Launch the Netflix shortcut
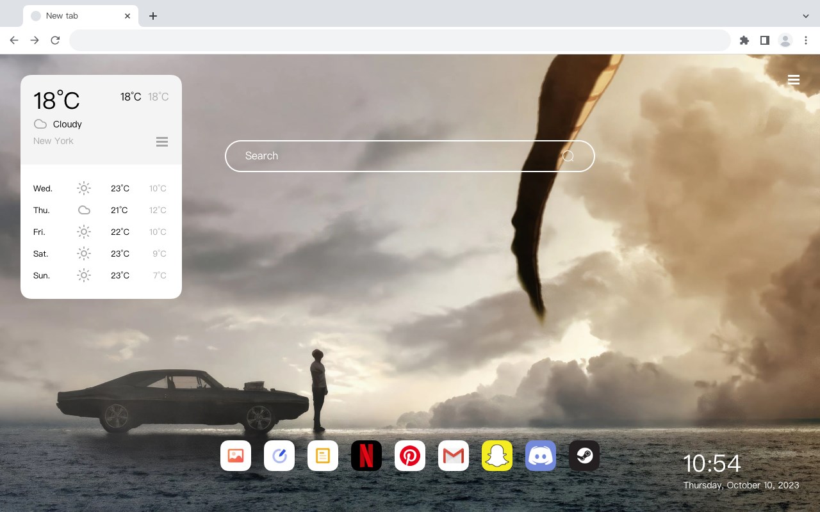 click(366, 456)
